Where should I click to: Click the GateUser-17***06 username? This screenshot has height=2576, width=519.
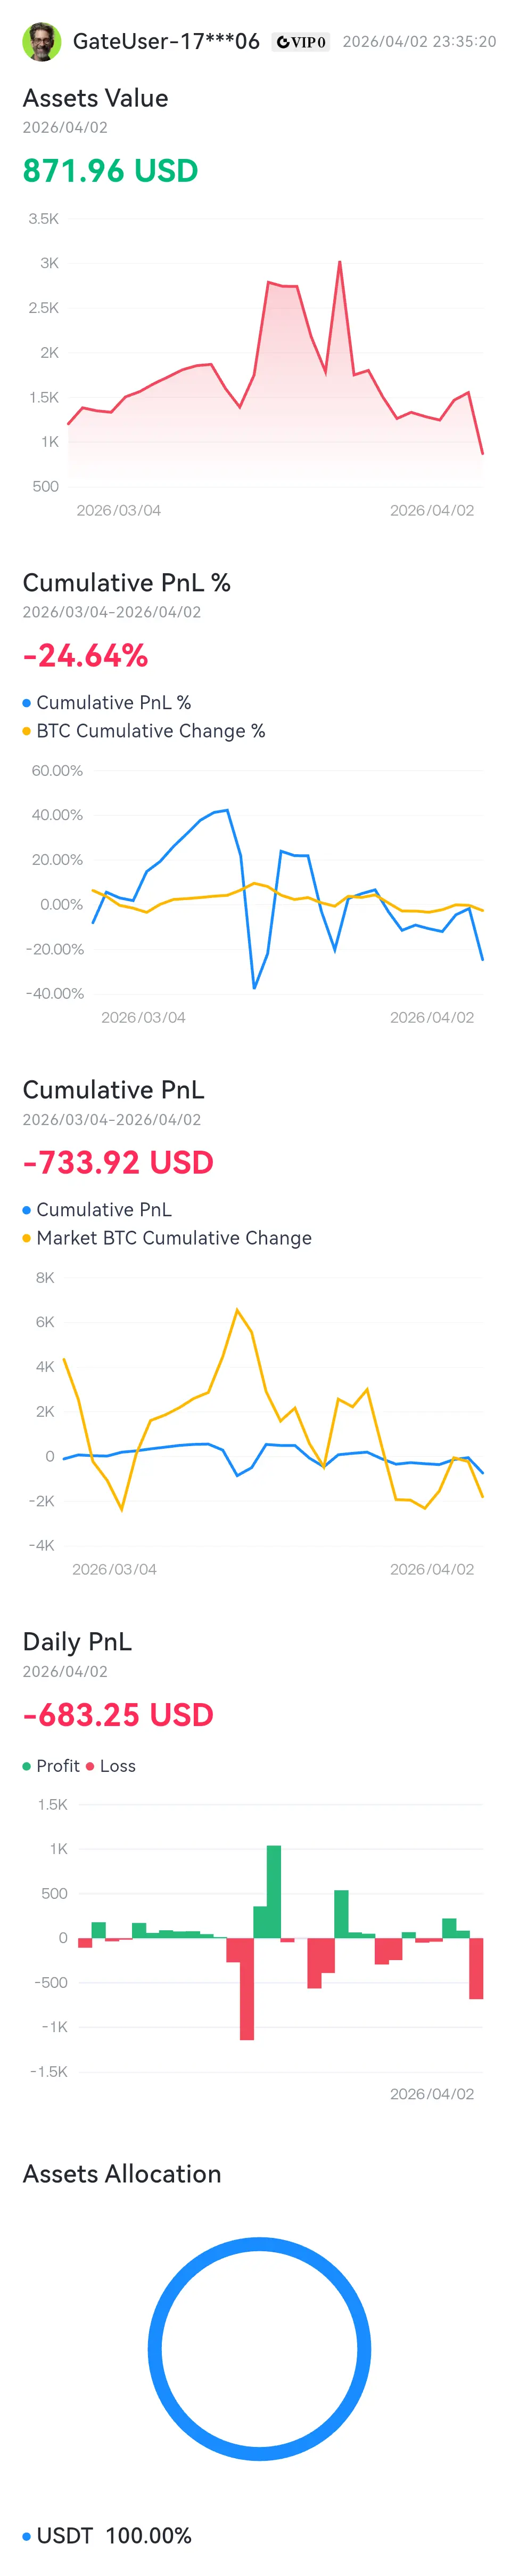166,42
